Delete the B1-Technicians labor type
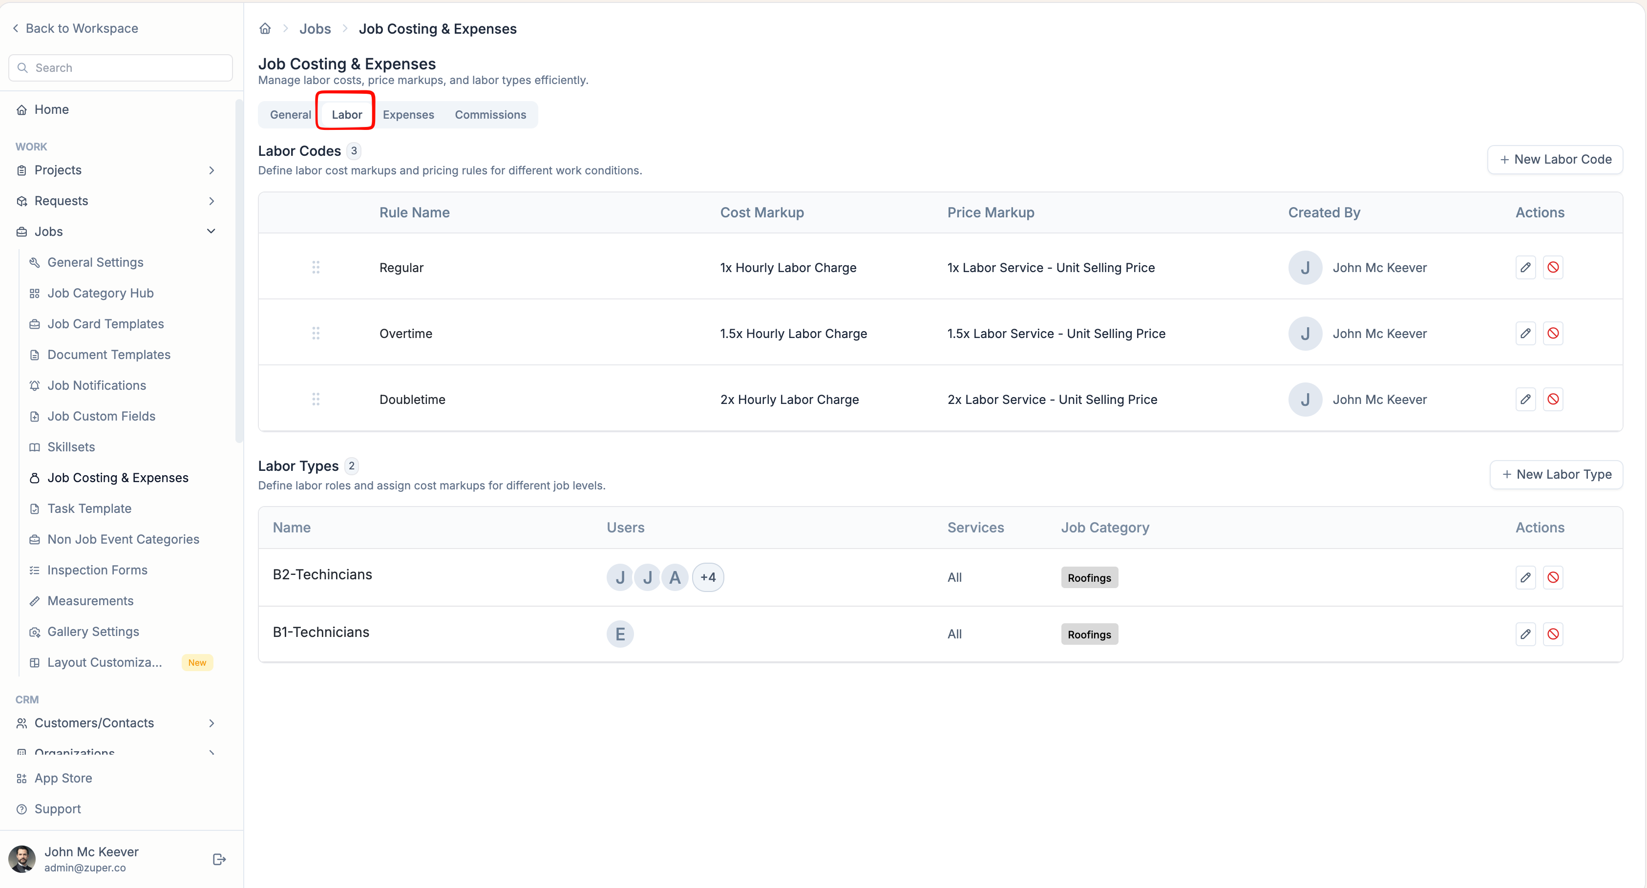The image size is (1647, 888). coord(1553,634)
